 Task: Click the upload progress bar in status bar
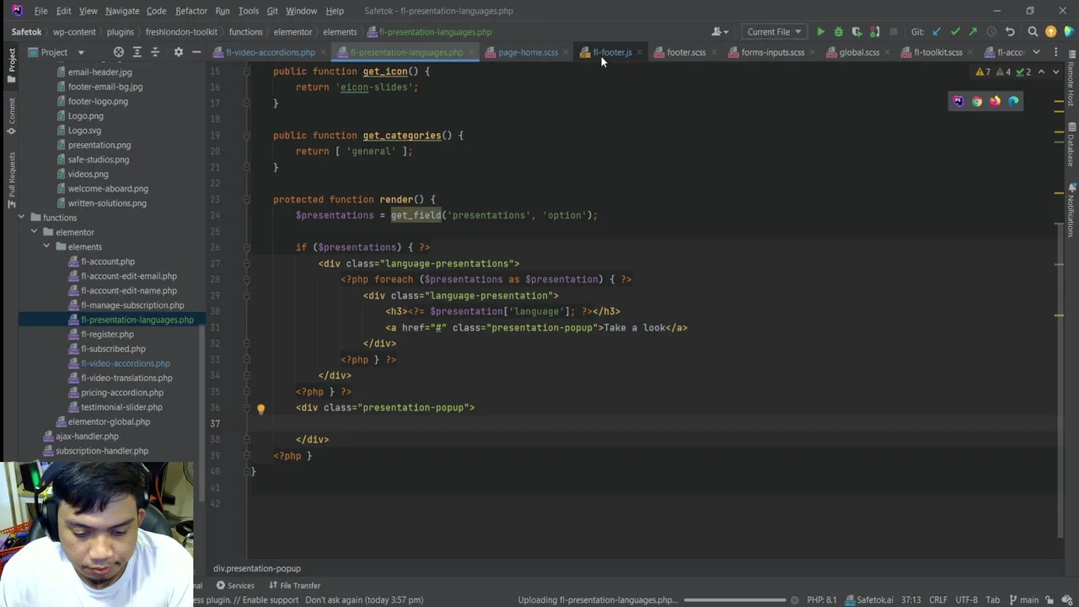[735, 600]
